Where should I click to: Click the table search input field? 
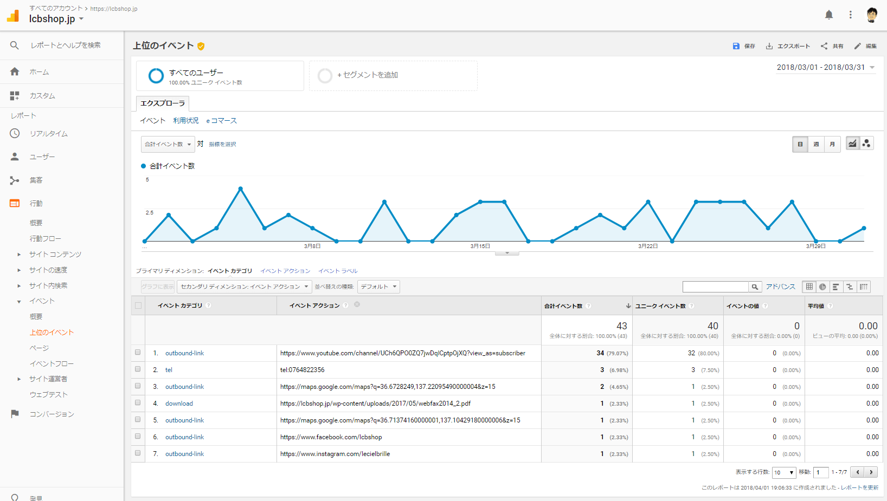tap(716, 287)
